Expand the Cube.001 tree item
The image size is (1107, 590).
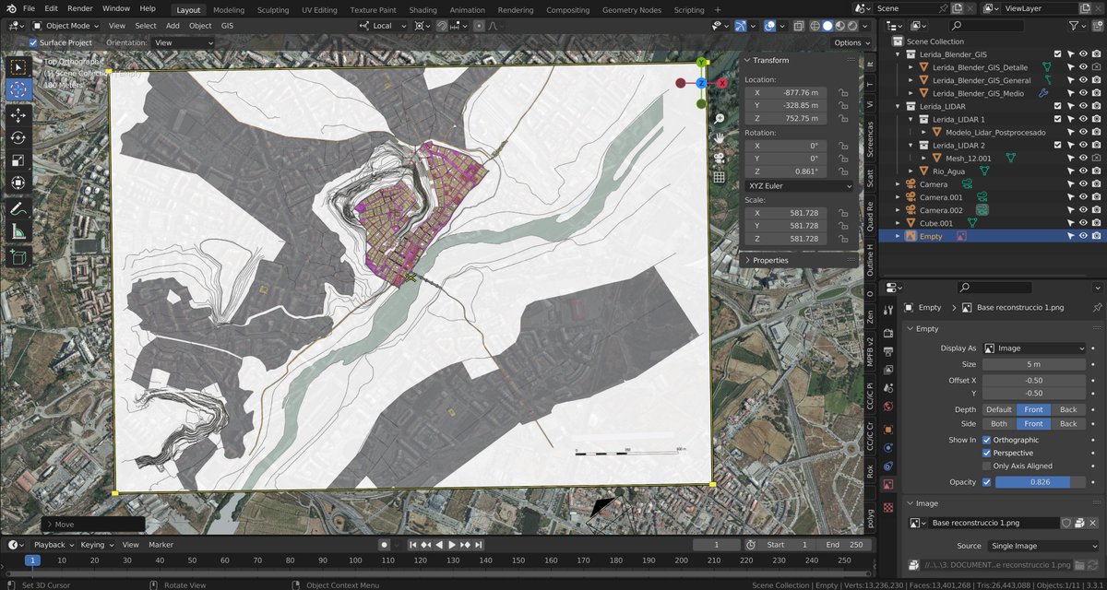899,223
